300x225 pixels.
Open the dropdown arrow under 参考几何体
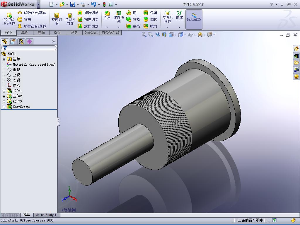point(168,27)
